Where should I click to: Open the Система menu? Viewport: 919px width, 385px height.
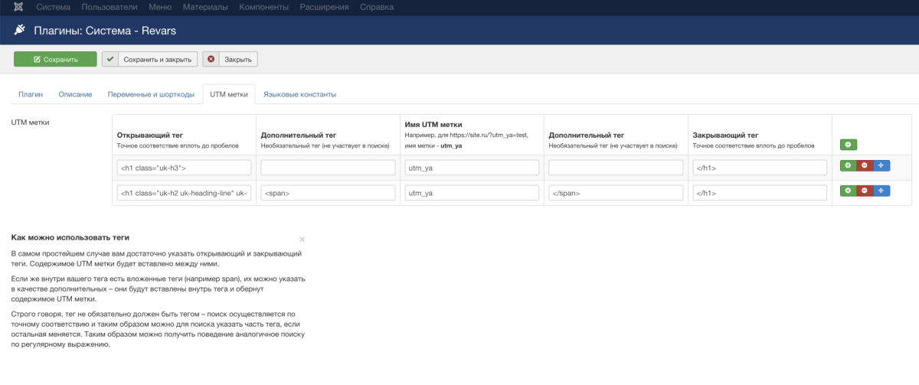53,8
